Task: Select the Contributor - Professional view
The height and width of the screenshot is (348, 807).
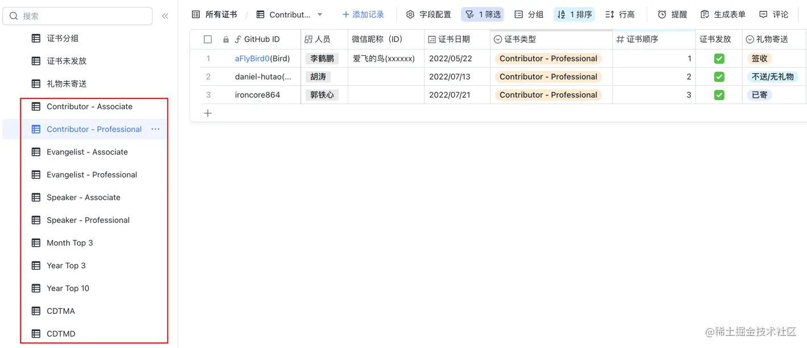Action: point(94,129)
